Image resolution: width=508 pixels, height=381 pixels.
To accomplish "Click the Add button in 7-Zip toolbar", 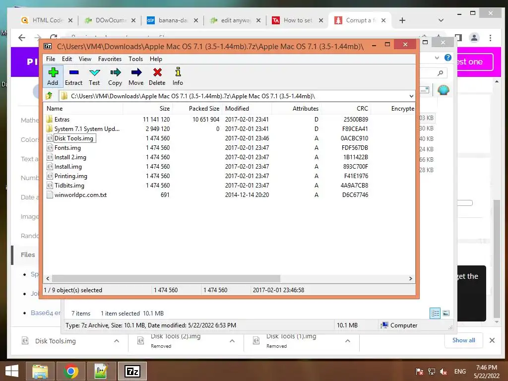I will [x=53, y=76].
